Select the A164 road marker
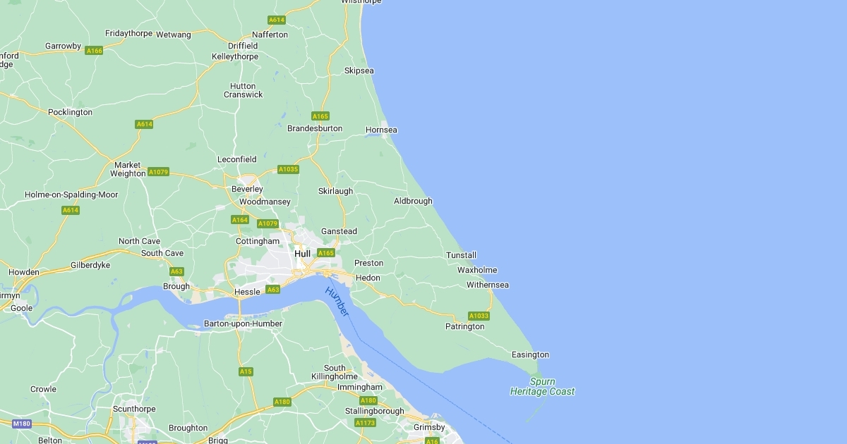The height and width of the screenshot is (444, 847). tap(240, 220)
